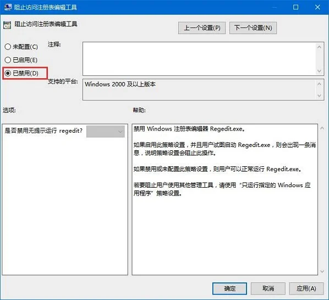Confirm with the 确定 button

pos(229,288)
